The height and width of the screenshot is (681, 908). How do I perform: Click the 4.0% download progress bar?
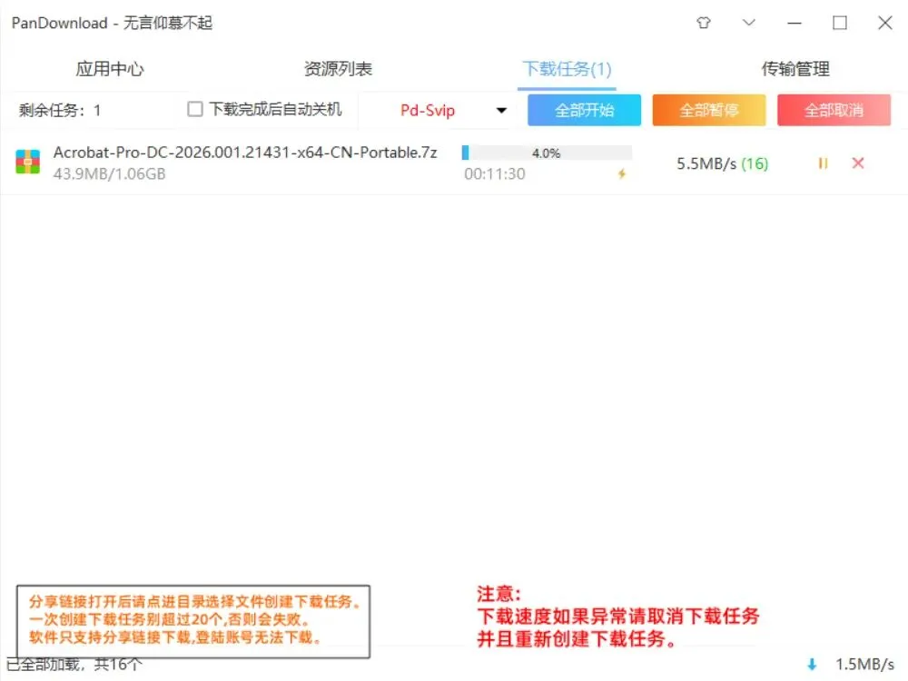click(547, 153)
